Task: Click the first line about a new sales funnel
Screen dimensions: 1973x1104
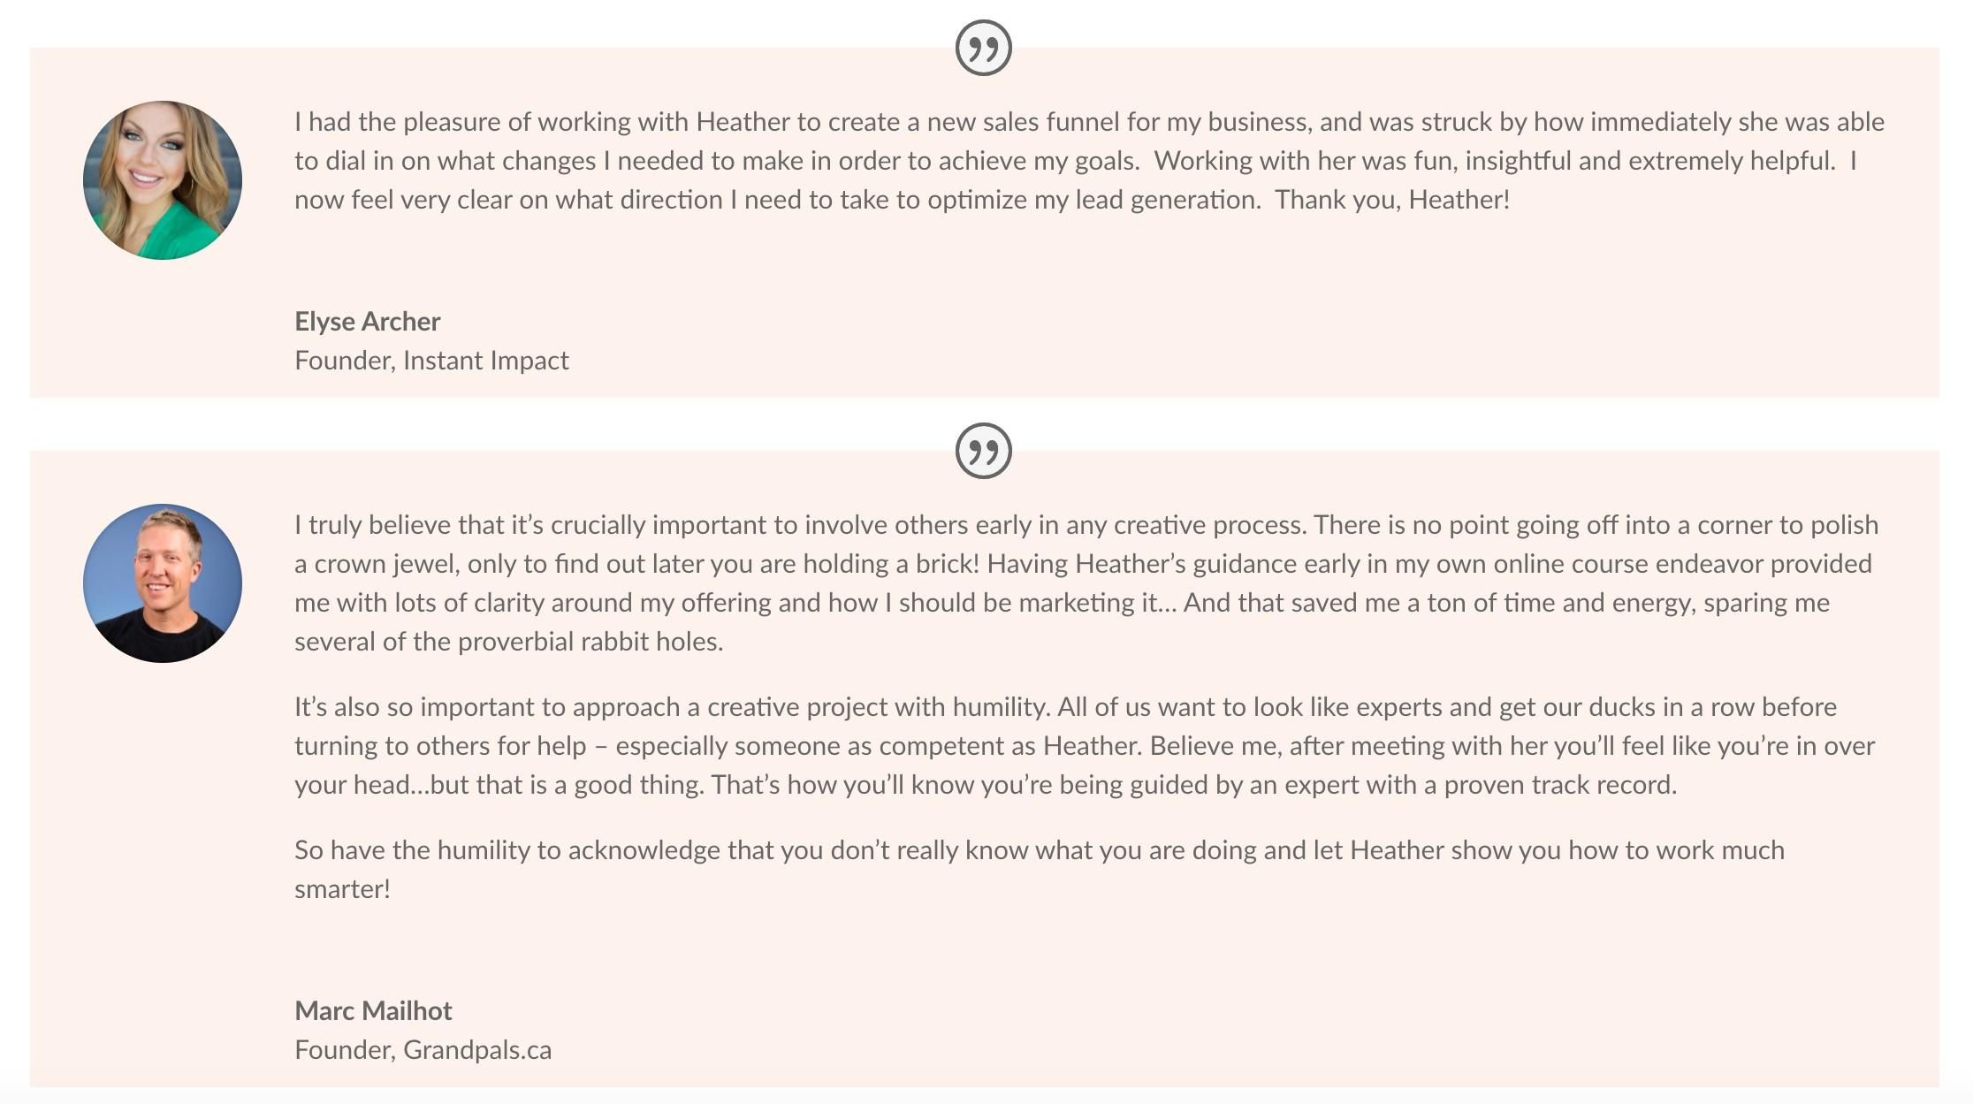Action: tap(1089, 122)
